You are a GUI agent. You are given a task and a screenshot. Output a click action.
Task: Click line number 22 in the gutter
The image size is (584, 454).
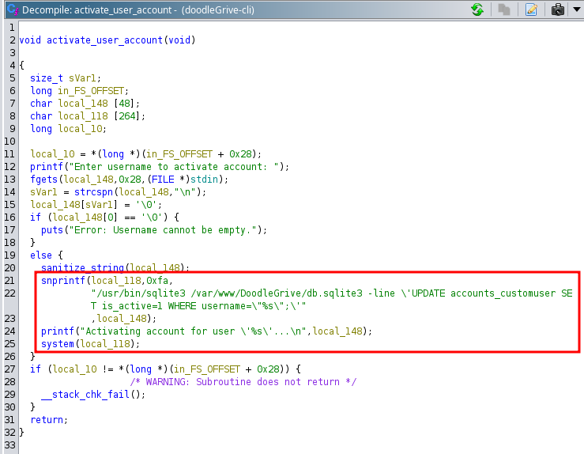pyautogui.click(x=10, y=293)
